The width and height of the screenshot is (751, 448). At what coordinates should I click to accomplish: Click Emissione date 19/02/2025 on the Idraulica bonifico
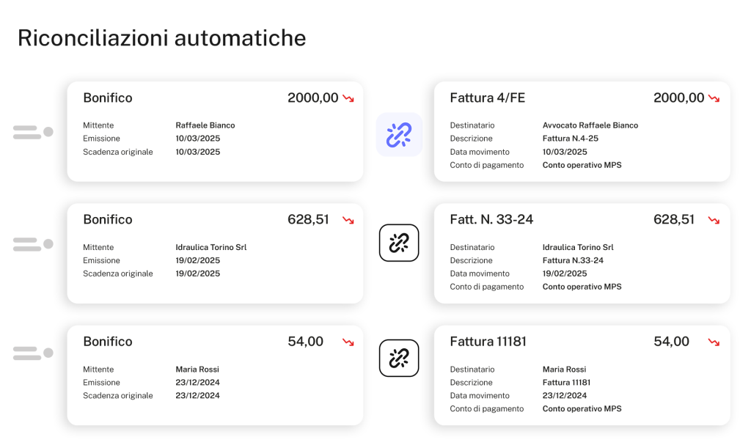point(198,261)
